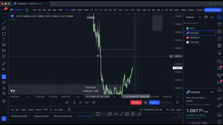
Task: Hide all drawings with eye icon
Action: (4, 93)
